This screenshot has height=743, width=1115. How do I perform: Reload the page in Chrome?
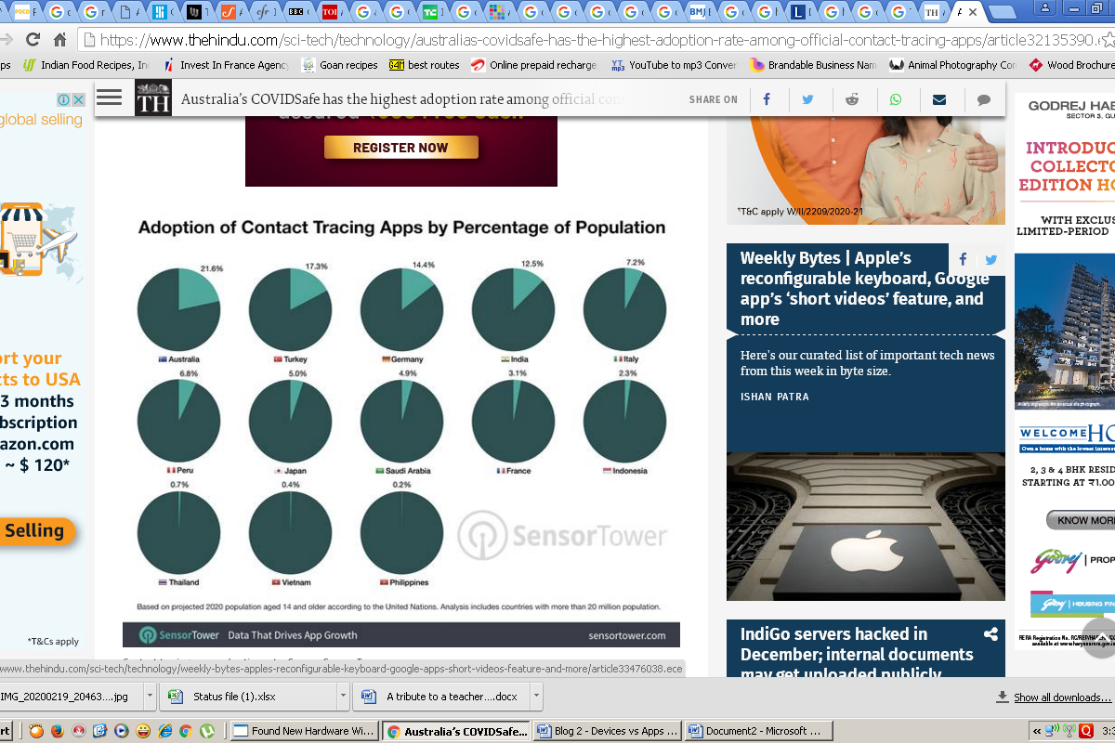[33, 40]
